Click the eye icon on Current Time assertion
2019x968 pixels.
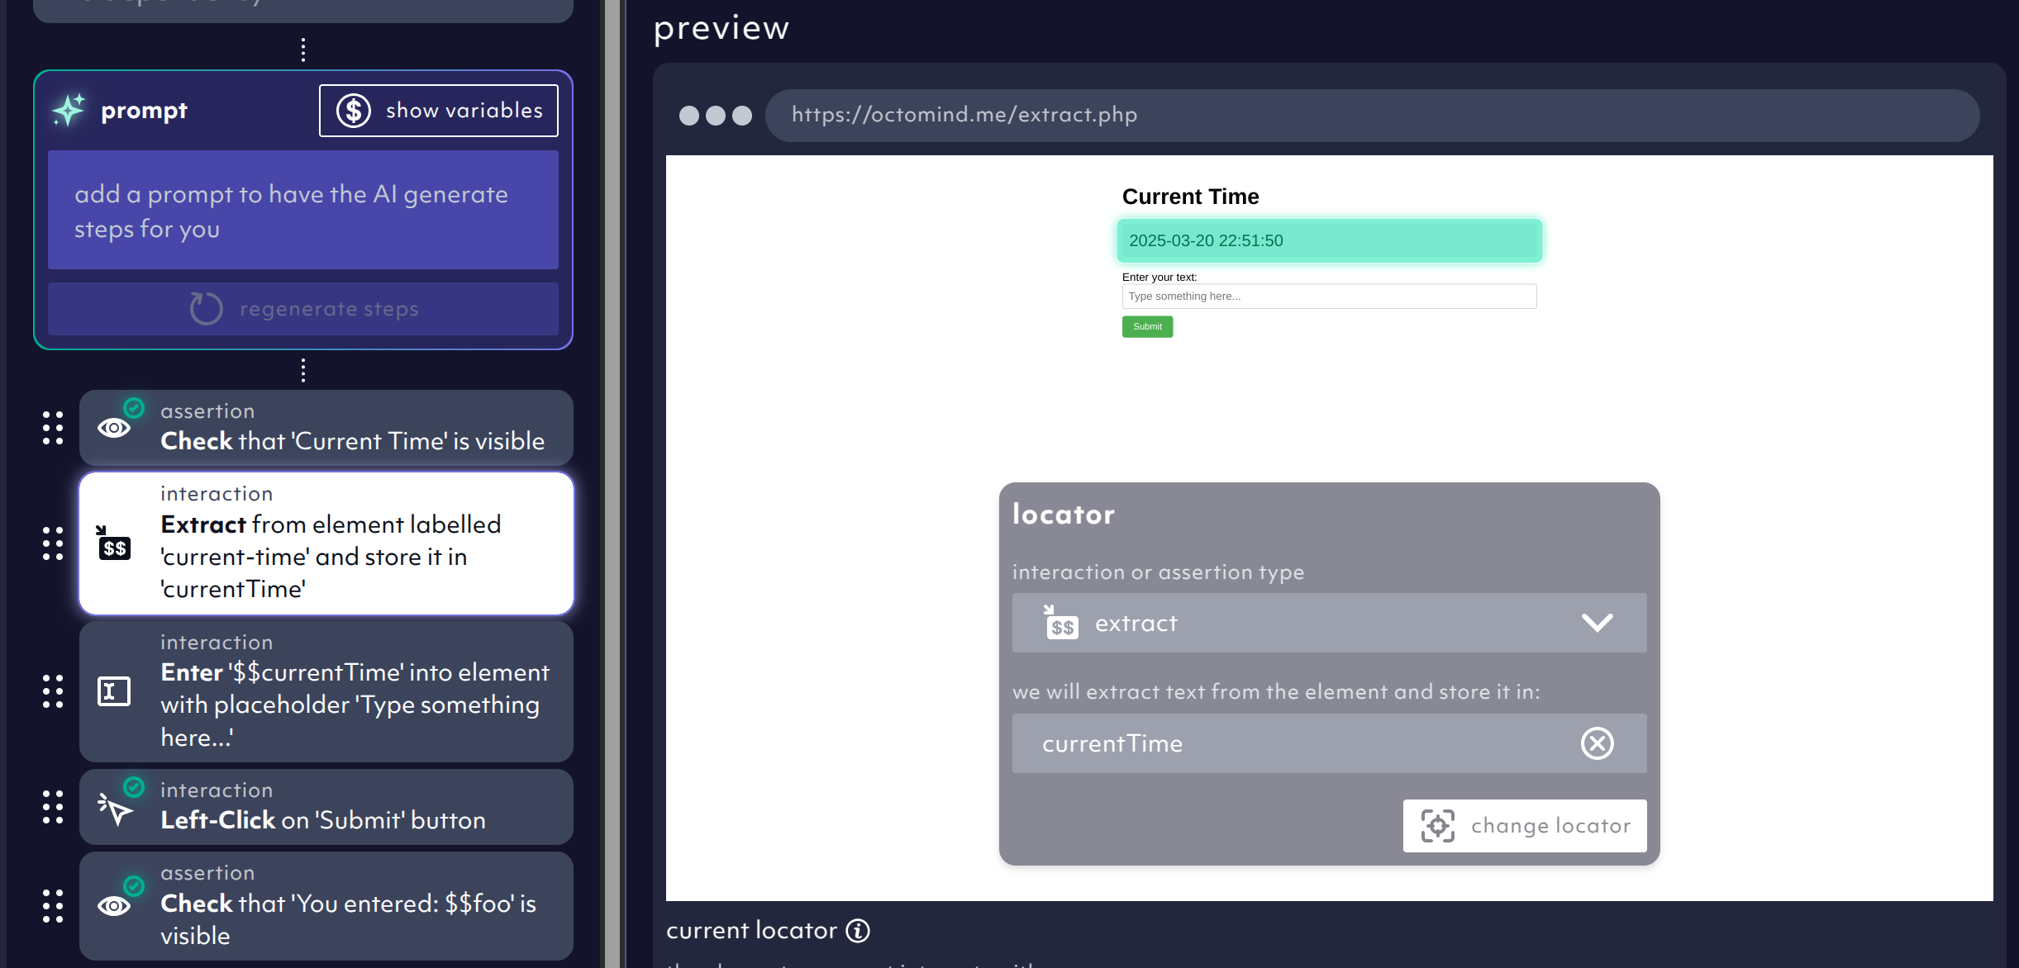(x=114, y=428)
